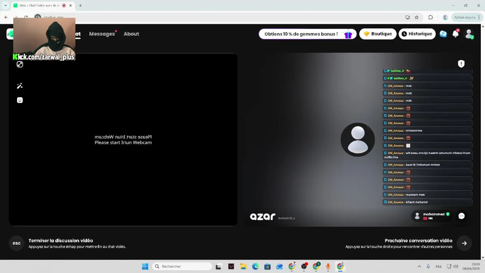The height and width of the screenshot is (273, 485).
Task: Click the tray microphone icon
Action: (x=428, y=267)
